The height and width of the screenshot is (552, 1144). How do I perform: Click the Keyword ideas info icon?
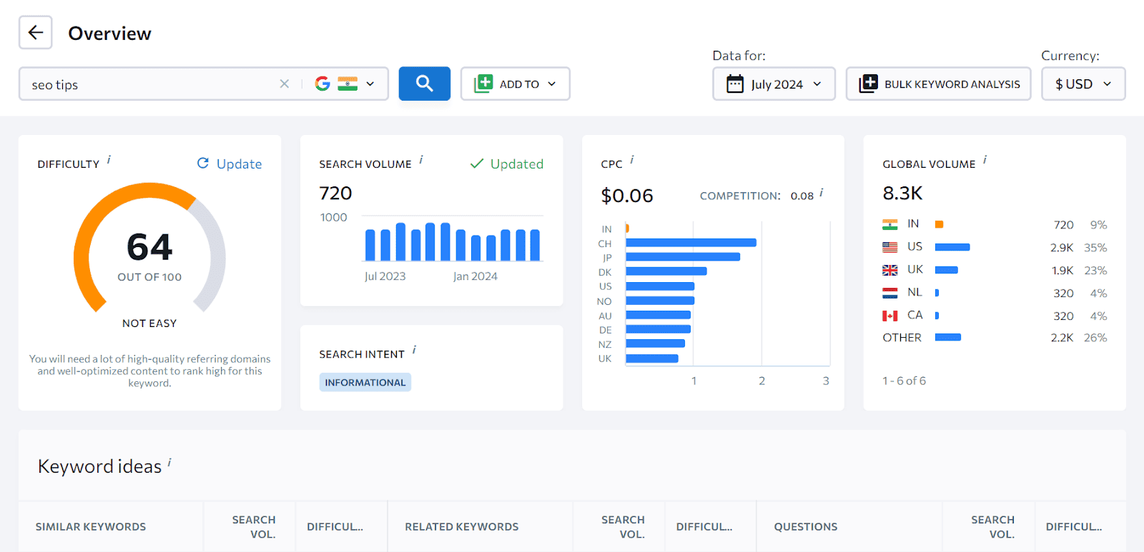click(x=169, y=463)
